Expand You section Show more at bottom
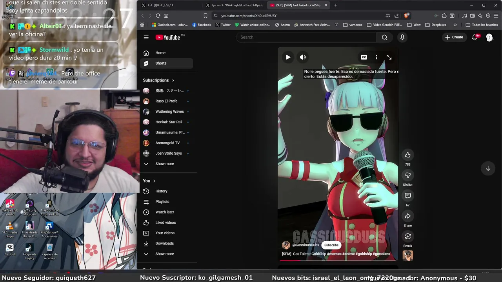Screen dimensions: 502x282 coord(166,254)
